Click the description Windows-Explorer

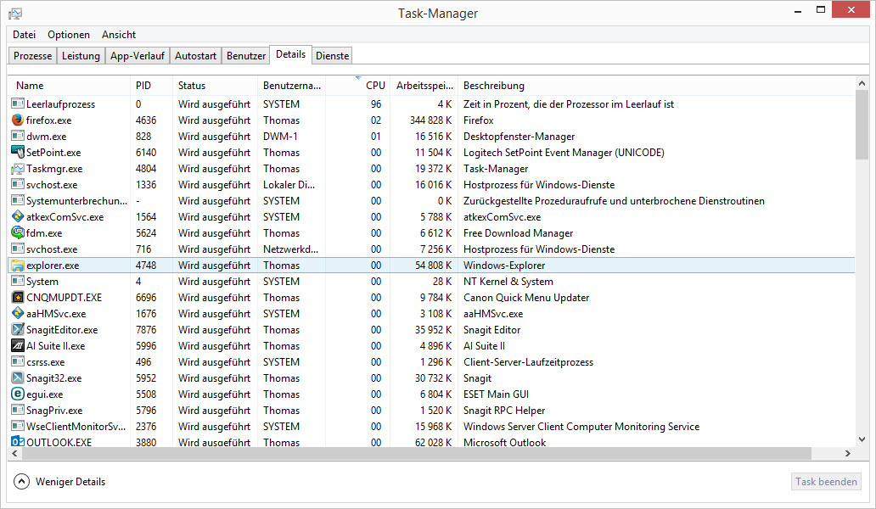(504, 265)
